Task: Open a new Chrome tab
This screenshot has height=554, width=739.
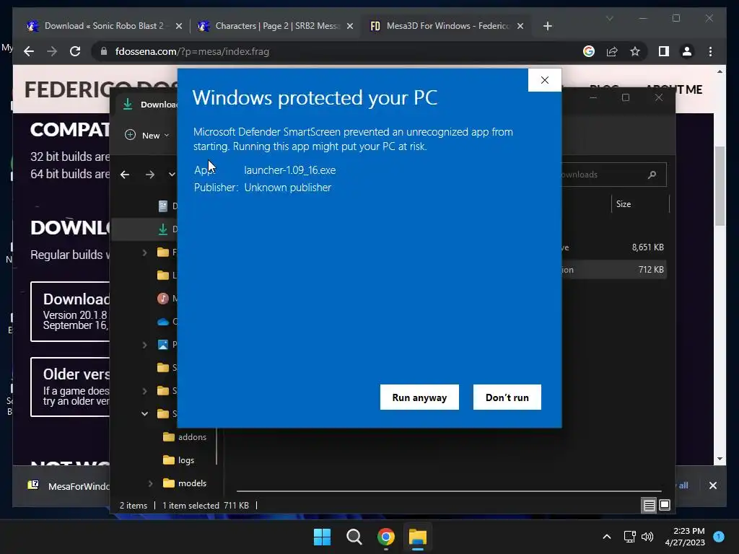Action: [x=547, y=26]
